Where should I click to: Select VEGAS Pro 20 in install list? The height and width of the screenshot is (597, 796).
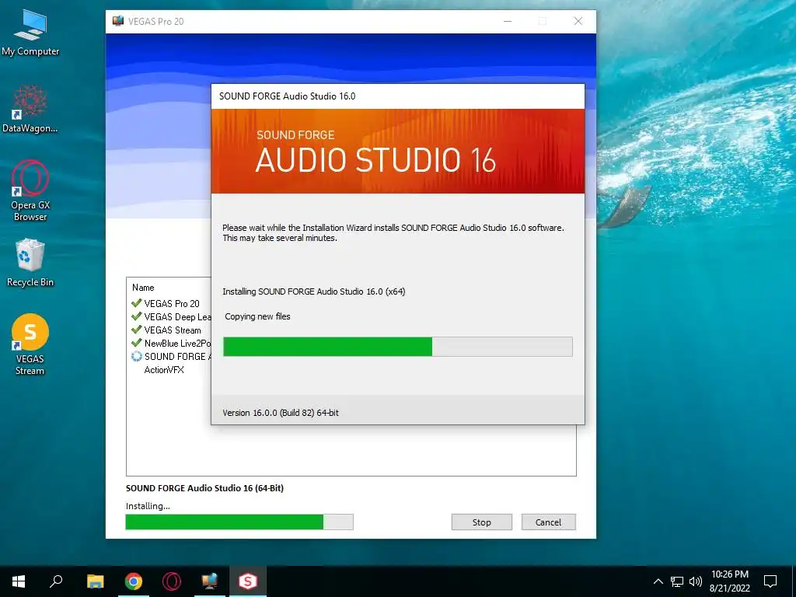(x=172, y=304)
